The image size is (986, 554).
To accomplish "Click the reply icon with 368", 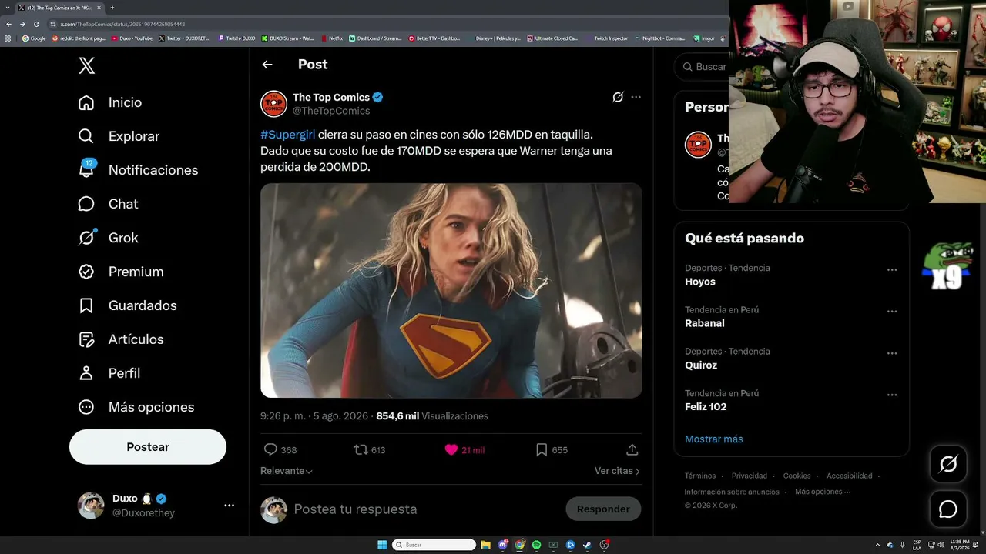I will 270,449.
